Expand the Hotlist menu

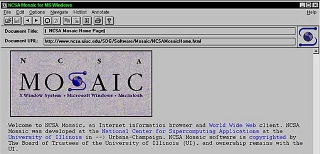point(79,12)
